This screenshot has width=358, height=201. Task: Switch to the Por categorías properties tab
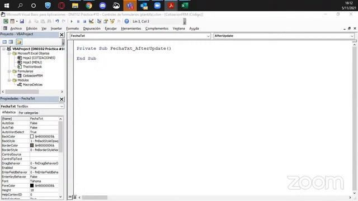pos(29,113)
